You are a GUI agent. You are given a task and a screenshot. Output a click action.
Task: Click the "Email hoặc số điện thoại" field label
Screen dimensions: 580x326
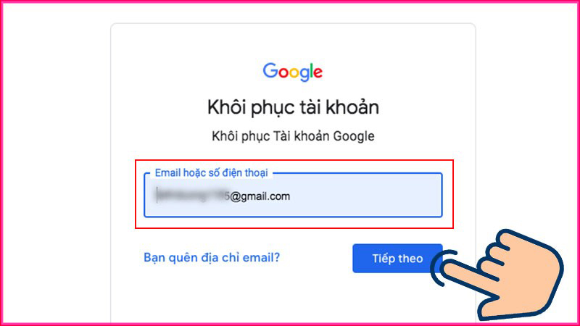coord(211,172)
